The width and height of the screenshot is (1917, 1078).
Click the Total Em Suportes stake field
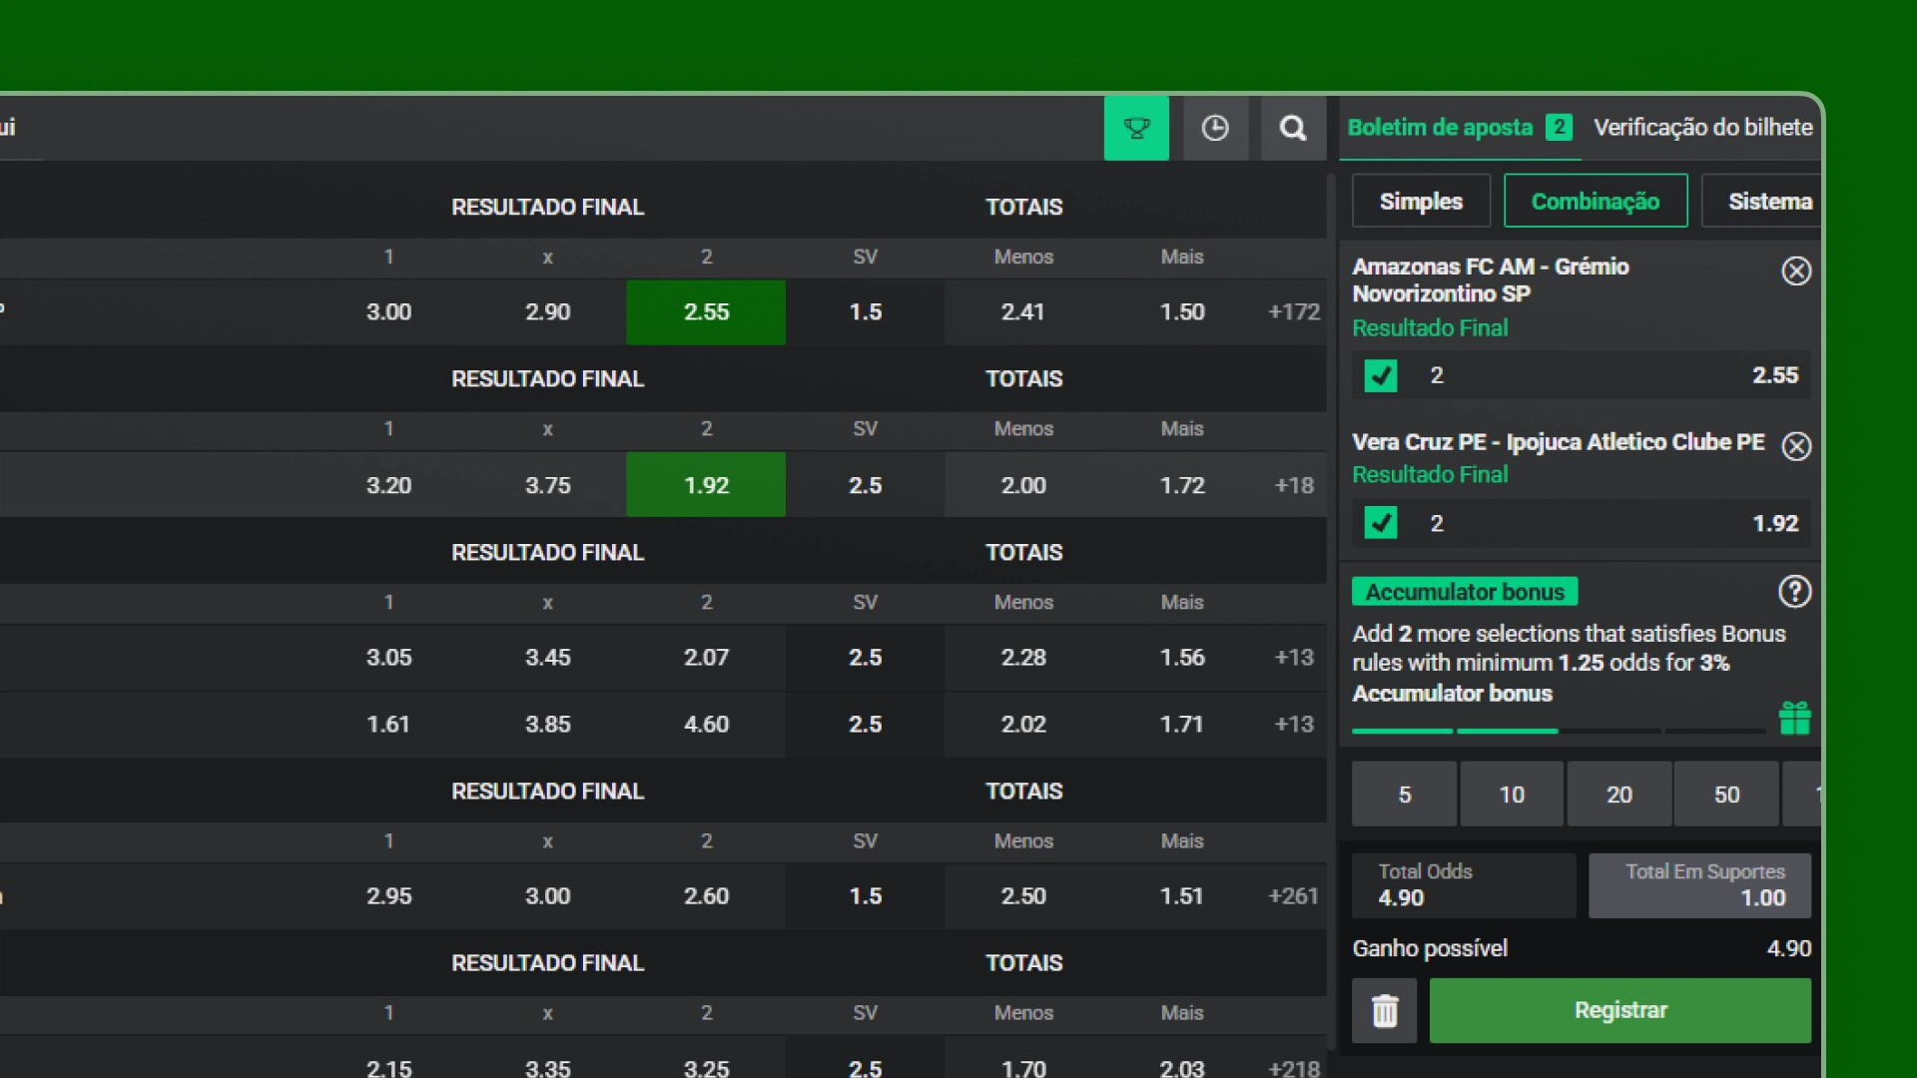(x=1699, y=886)
